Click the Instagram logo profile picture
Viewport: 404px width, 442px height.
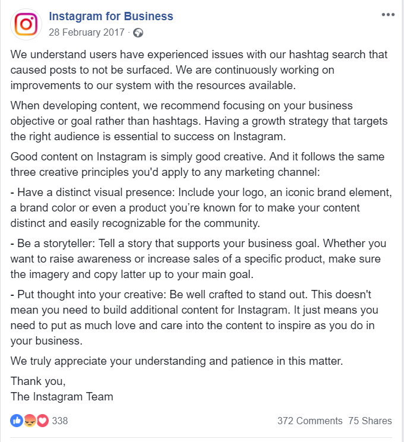(25, 24)
